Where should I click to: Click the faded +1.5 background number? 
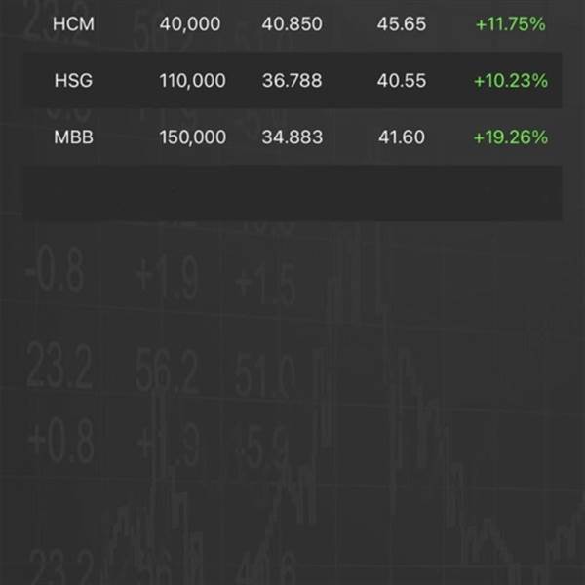[x=266, y=285]
